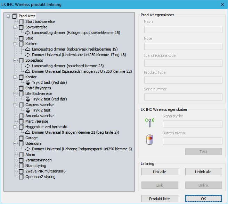Click the room icon beside Alarm
Image resolution: width=228 pixels, height=204 pixels.
point(21,155)
